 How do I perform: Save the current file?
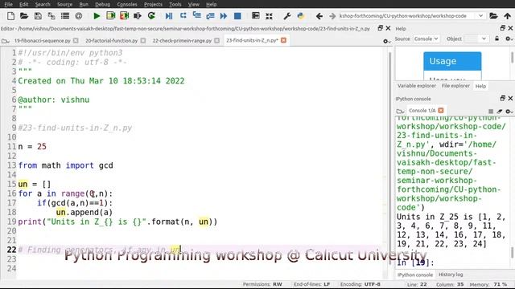coord(38,16)
